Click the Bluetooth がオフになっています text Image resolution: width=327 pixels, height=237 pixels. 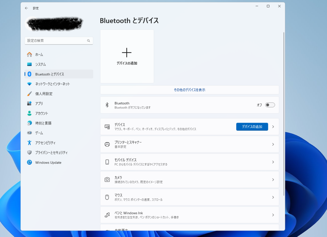[133, 108]
